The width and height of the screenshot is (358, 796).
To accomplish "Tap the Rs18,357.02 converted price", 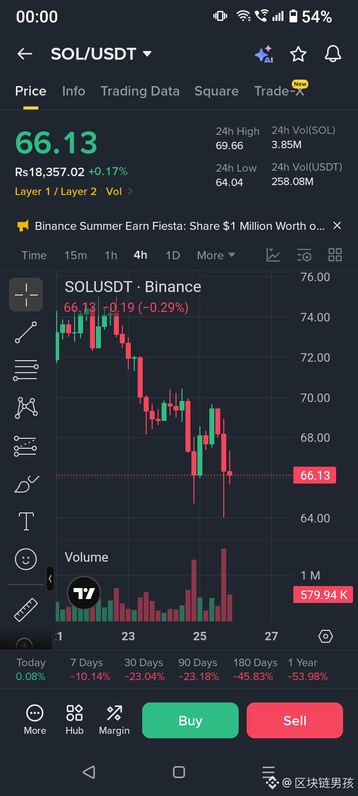I will click(50, 172).
